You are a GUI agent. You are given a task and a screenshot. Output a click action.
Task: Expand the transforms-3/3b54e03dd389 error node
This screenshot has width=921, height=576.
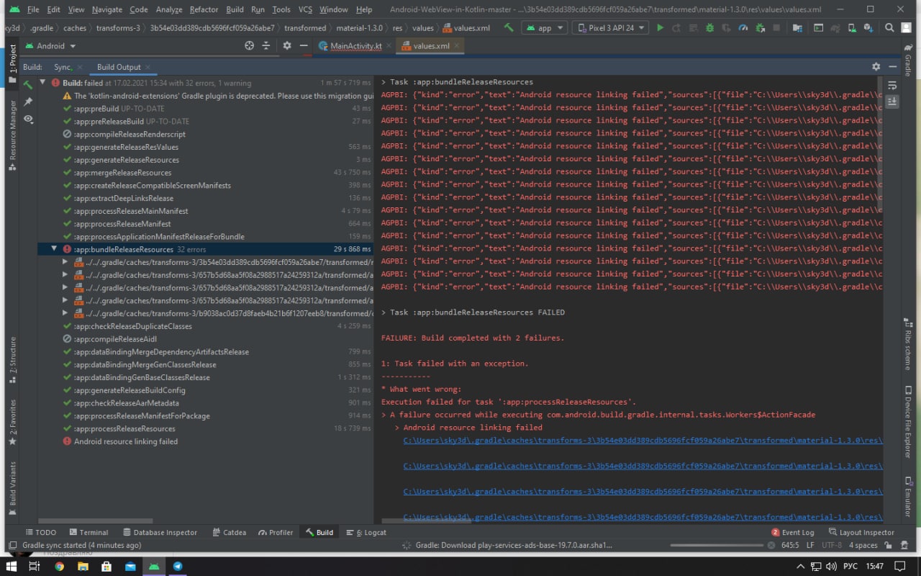[x=64, y=262]
